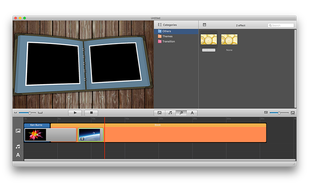
Task: Click the list view icon beside effect count
Action: 204,25
